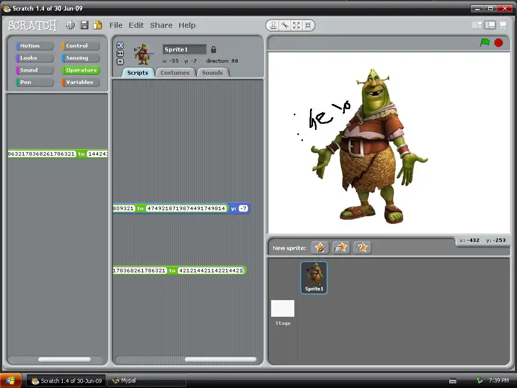The width and height of the screenshot is (517, 388).
Task: Select the Sensing block category
Action: point(80,58)
